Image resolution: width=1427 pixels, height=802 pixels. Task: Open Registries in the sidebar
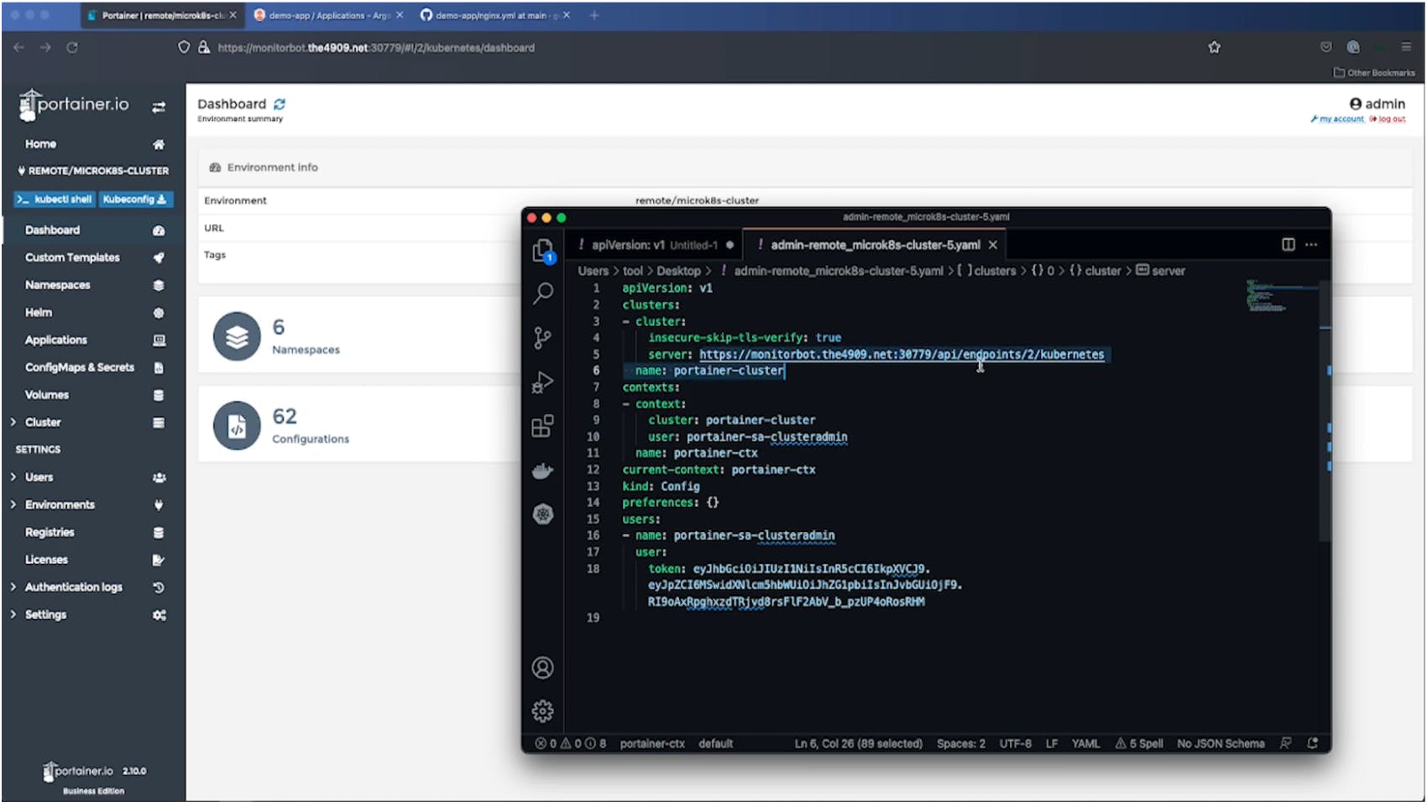click(92, 533)
